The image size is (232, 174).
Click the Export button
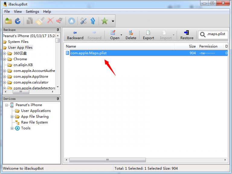148,35
